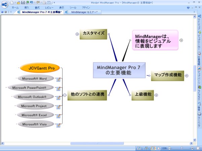Click the back navigation arrow

tap(2, 12)
